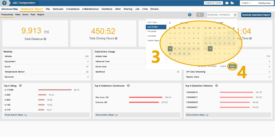
Task: Open the Fleet sub-tab
Action: click(x=18, y=14)
